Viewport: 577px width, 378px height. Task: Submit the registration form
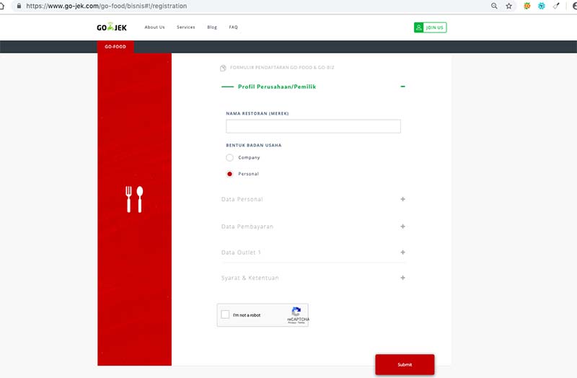405,364
